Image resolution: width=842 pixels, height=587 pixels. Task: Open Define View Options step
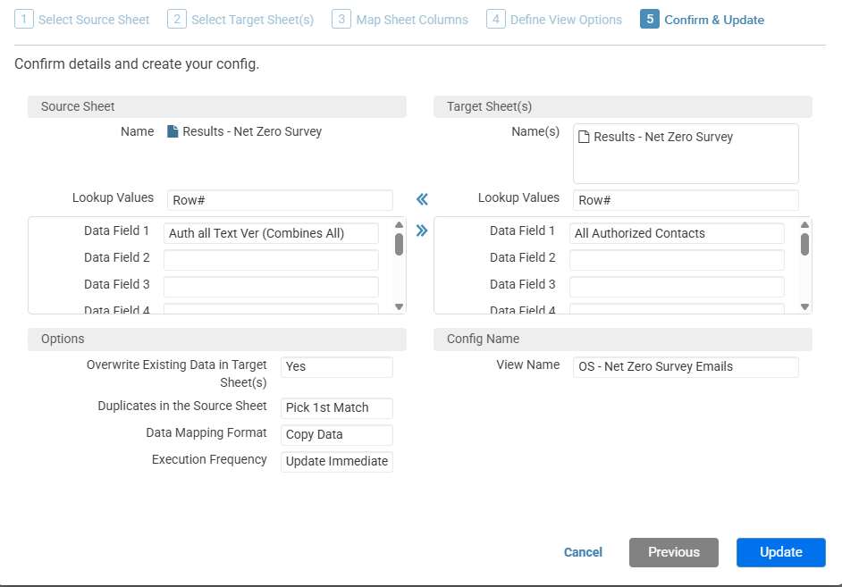point(554,20)
